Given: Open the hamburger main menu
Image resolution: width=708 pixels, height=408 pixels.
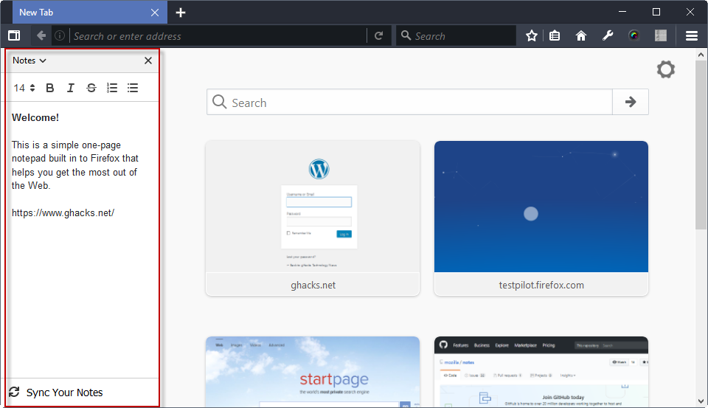Looking at the screenshot, I should 692,35.
